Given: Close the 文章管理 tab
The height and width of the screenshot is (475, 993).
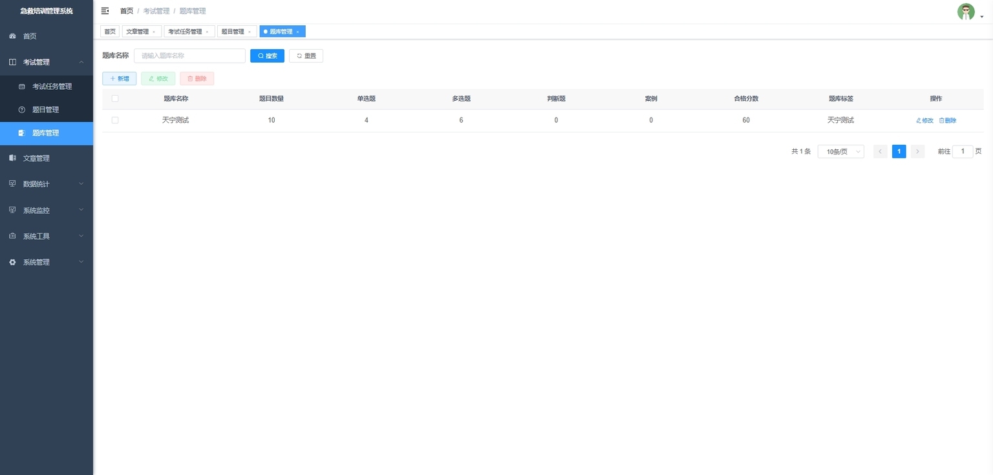Looking at the screenshot, I should pyautogui.click(x=154, y=32).
